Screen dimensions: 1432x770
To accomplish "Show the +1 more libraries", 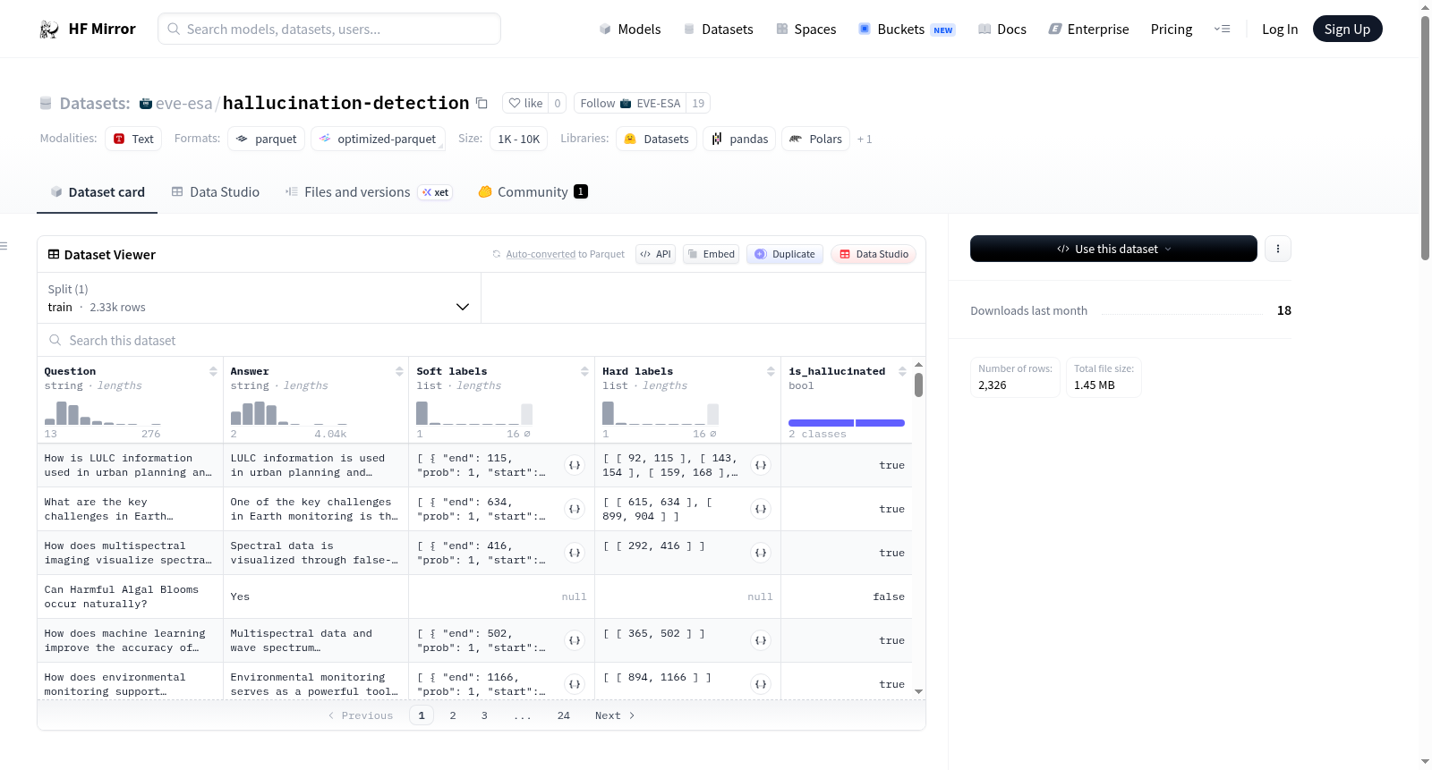I will (x=865, y=139).
